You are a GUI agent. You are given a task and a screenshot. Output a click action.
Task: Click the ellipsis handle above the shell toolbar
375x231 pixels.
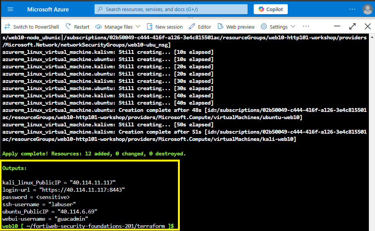pyautogui.click(x=191, y=18)
